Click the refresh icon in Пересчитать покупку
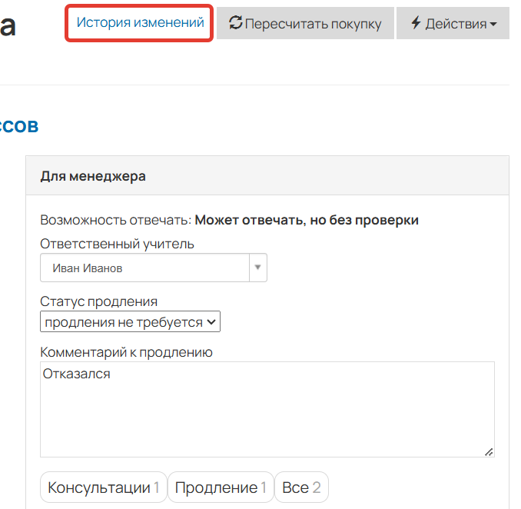Viewport: 521px width, 509px height. click(236, 23)
